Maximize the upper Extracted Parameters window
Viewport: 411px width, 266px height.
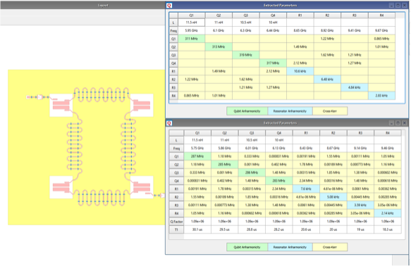click(398, 5)
